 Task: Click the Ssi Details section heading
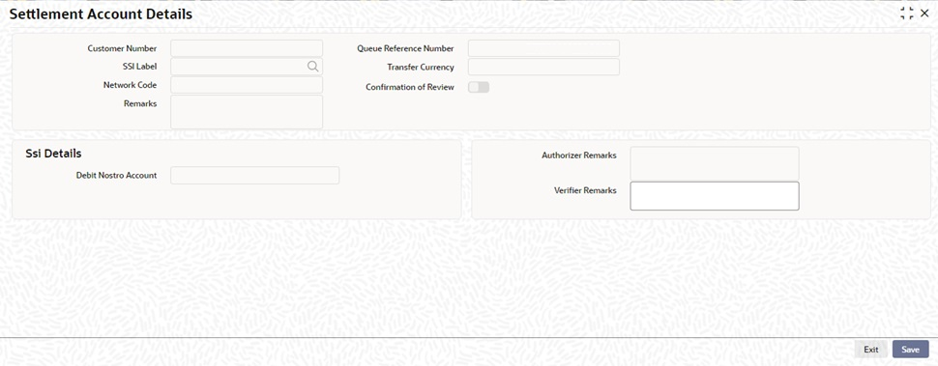[x=53, y=154]
